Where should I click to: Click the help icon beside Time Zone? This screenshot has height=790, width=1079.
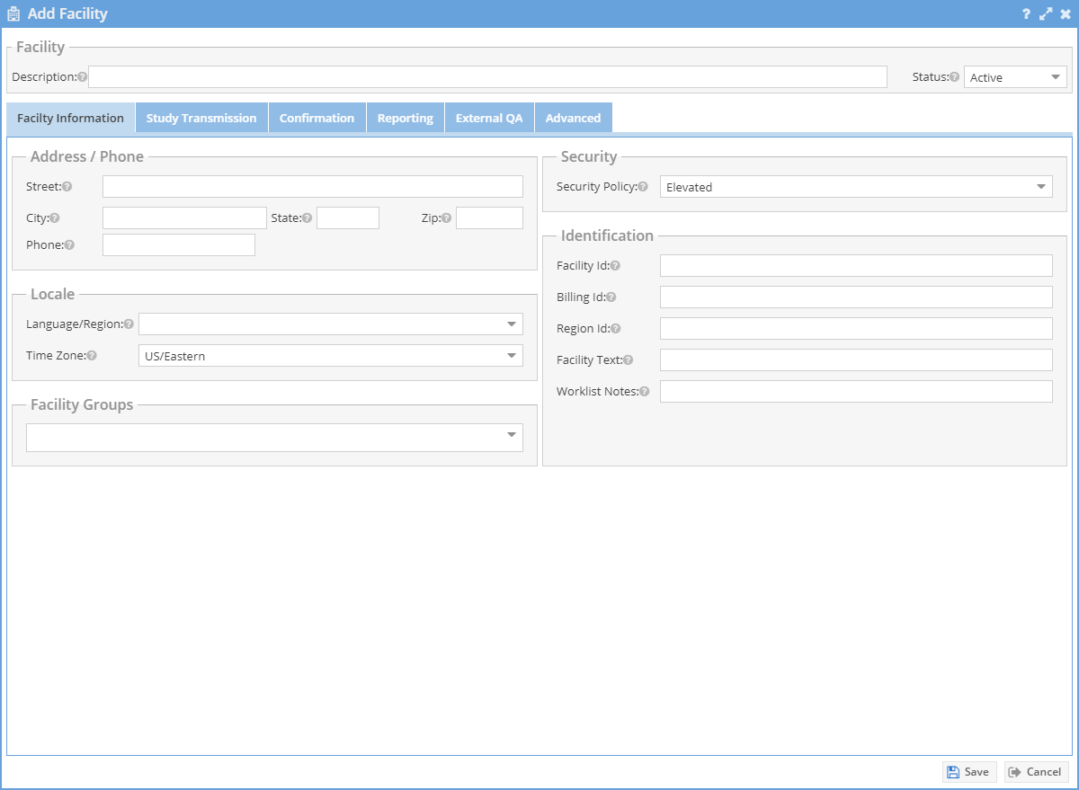92,356
